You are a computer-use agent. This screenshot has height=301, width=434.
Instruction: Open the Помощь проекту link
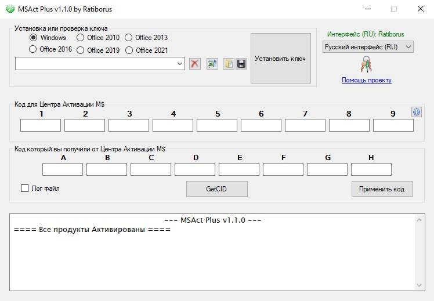click(367, 80)
